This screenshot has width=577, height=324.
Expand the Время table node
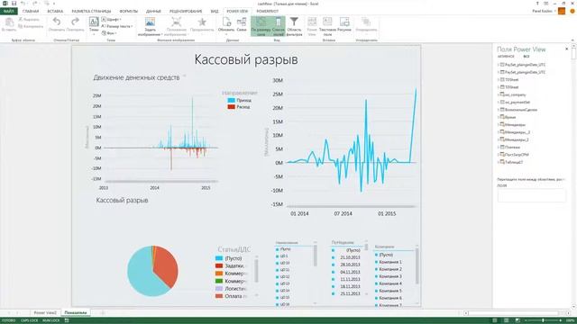point(499,117)
